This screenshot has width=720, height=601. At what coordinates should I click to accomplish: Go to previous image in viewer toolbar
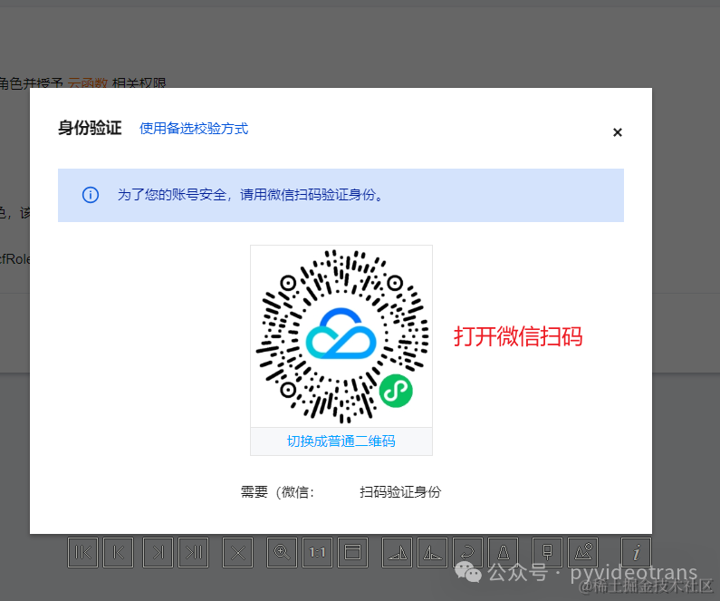[119, 552]
